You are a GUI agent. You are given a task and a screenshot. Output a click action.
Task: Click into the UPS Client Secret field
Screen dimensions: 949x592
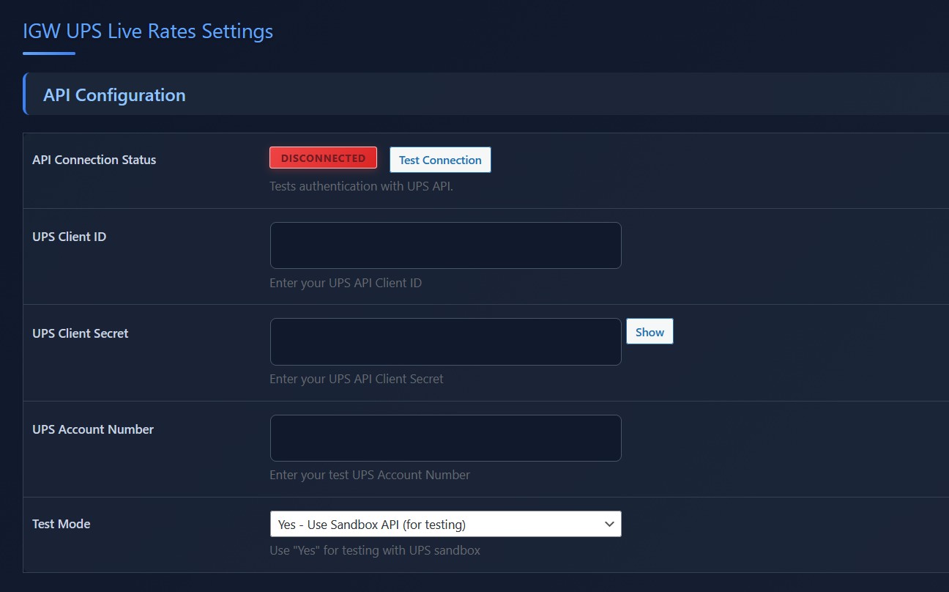tap(445, 341)
